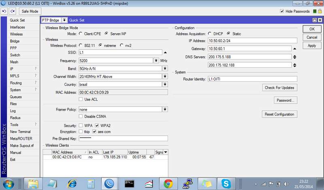The width and height of the screenshot is (324, 190).
Task: Open Band dropdown
Action: pyautogui.click(x=165, y=68)
